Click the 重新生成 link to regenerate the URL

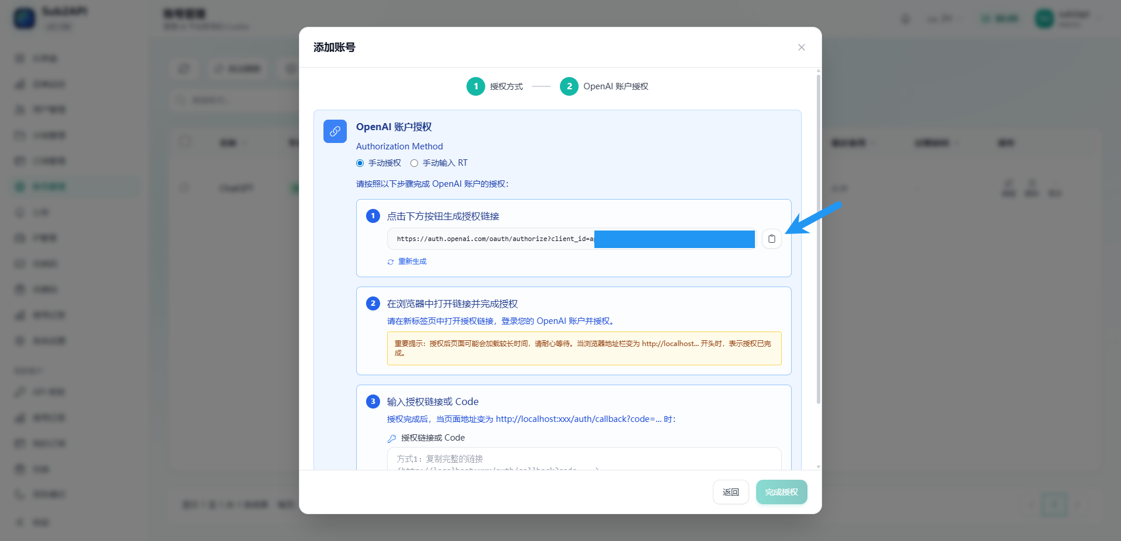tap(407, 261)
